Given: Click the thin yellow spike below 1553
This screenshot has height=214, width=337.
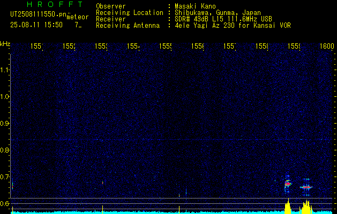Looking at the screenshot, I should (102, 210).
